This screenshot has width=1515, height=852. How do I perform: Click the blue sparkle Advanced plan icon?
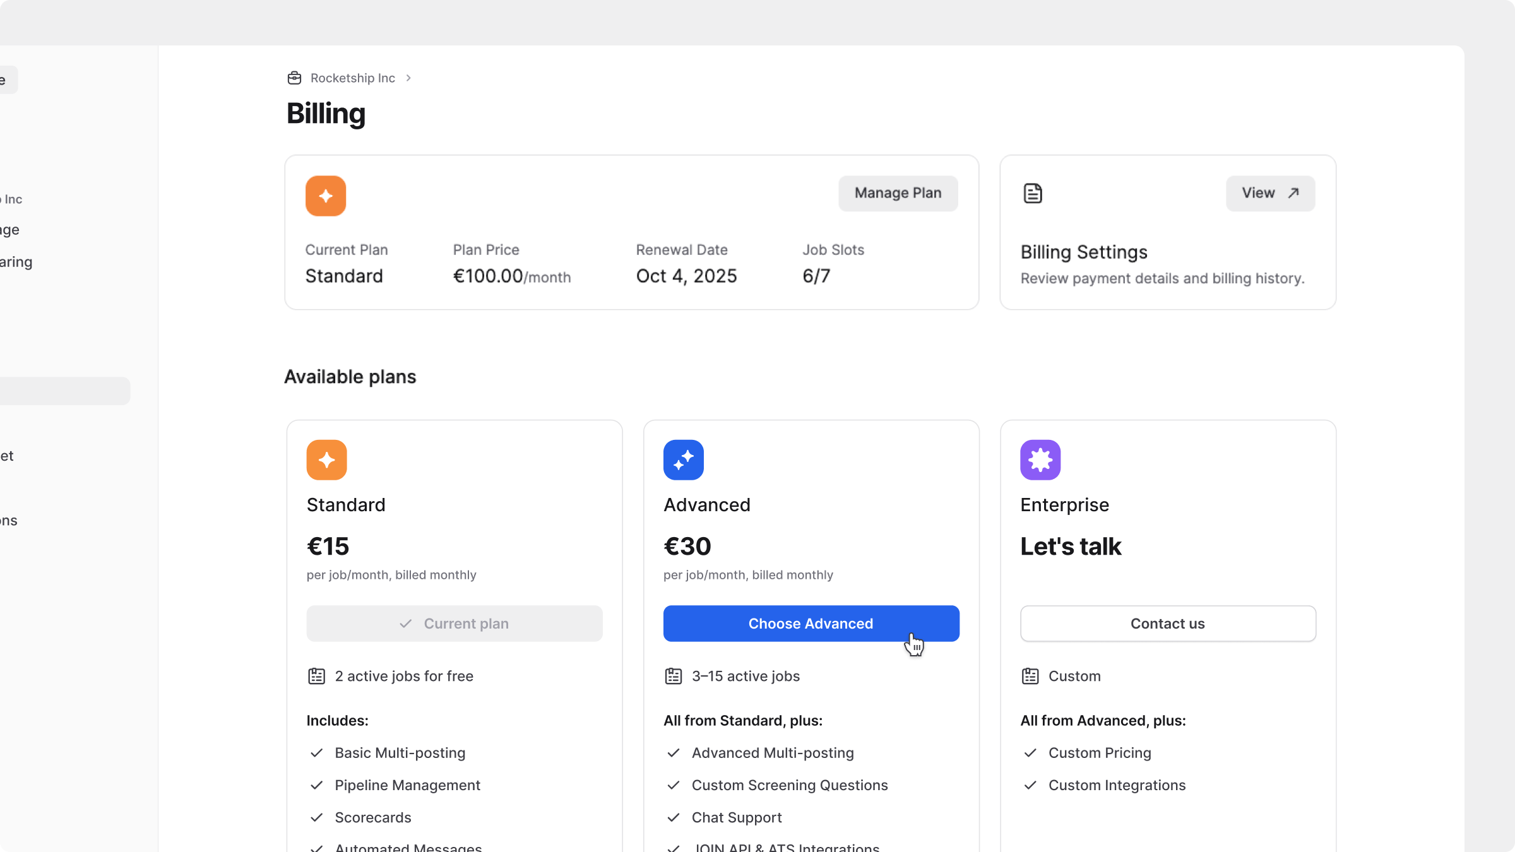(x=683, y=460)
